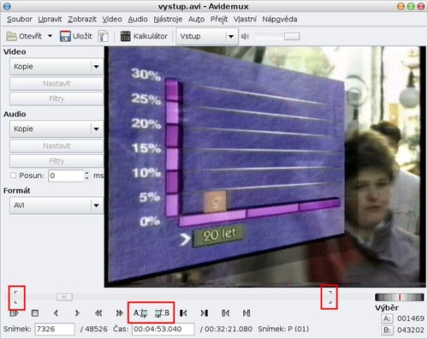Viewport: 428px width, 339px height.
Task: Set selection marker B
Action: 162,313
